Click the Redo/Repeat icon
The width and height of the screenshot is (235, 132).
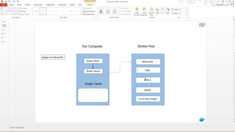(14, 1)
